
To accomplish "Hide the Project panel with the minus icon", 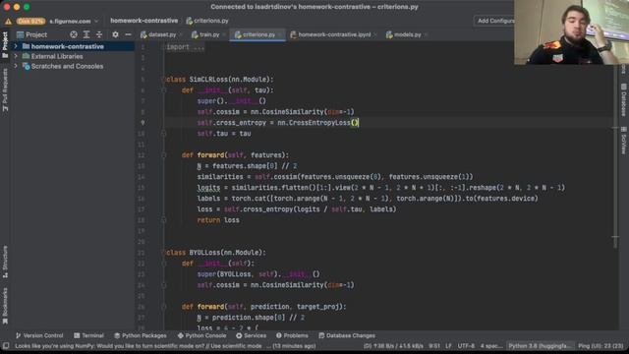I will 128,35.
